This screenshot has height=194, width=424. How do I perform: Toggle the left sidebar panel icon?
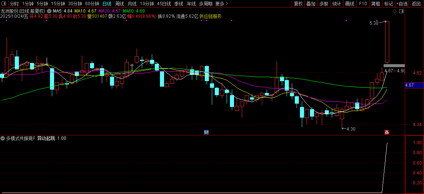(x=4, y=4)
